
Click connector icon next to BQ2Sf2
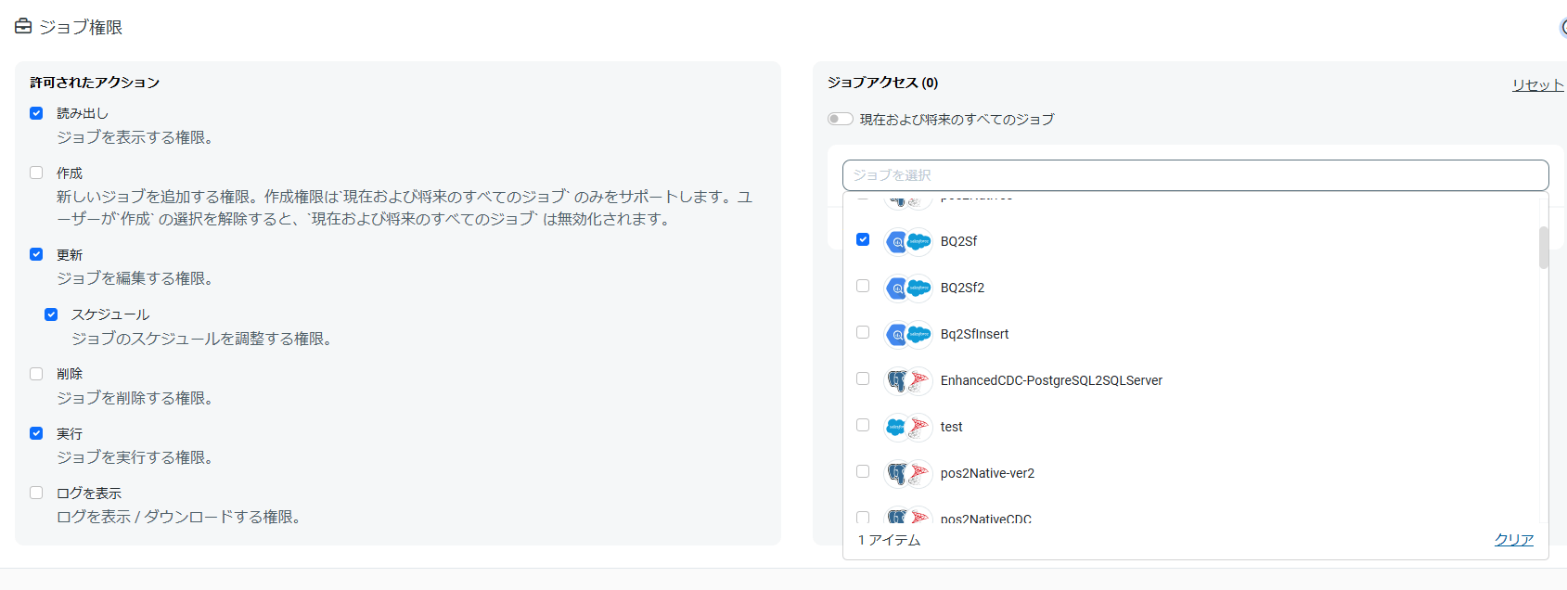click(x=907, y=288)
